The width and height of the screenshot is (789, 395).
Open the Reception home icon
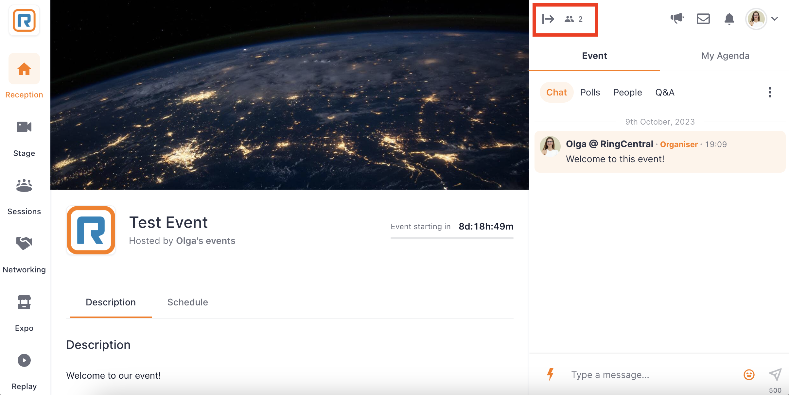coord(24,69)
